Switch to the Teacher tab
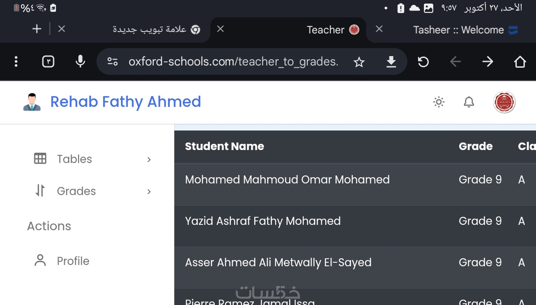This screenshot has height=305, width=536. [325, 30]
